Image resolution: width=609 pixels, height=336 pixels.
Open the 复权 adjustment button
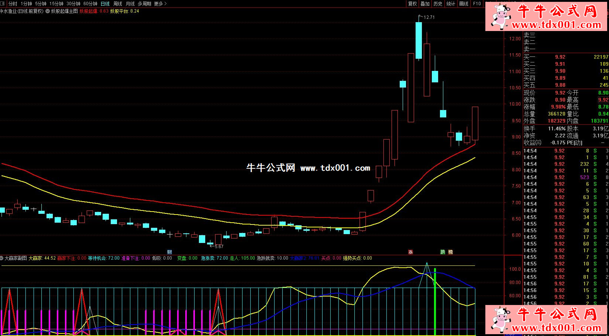(x=412, y=4)
